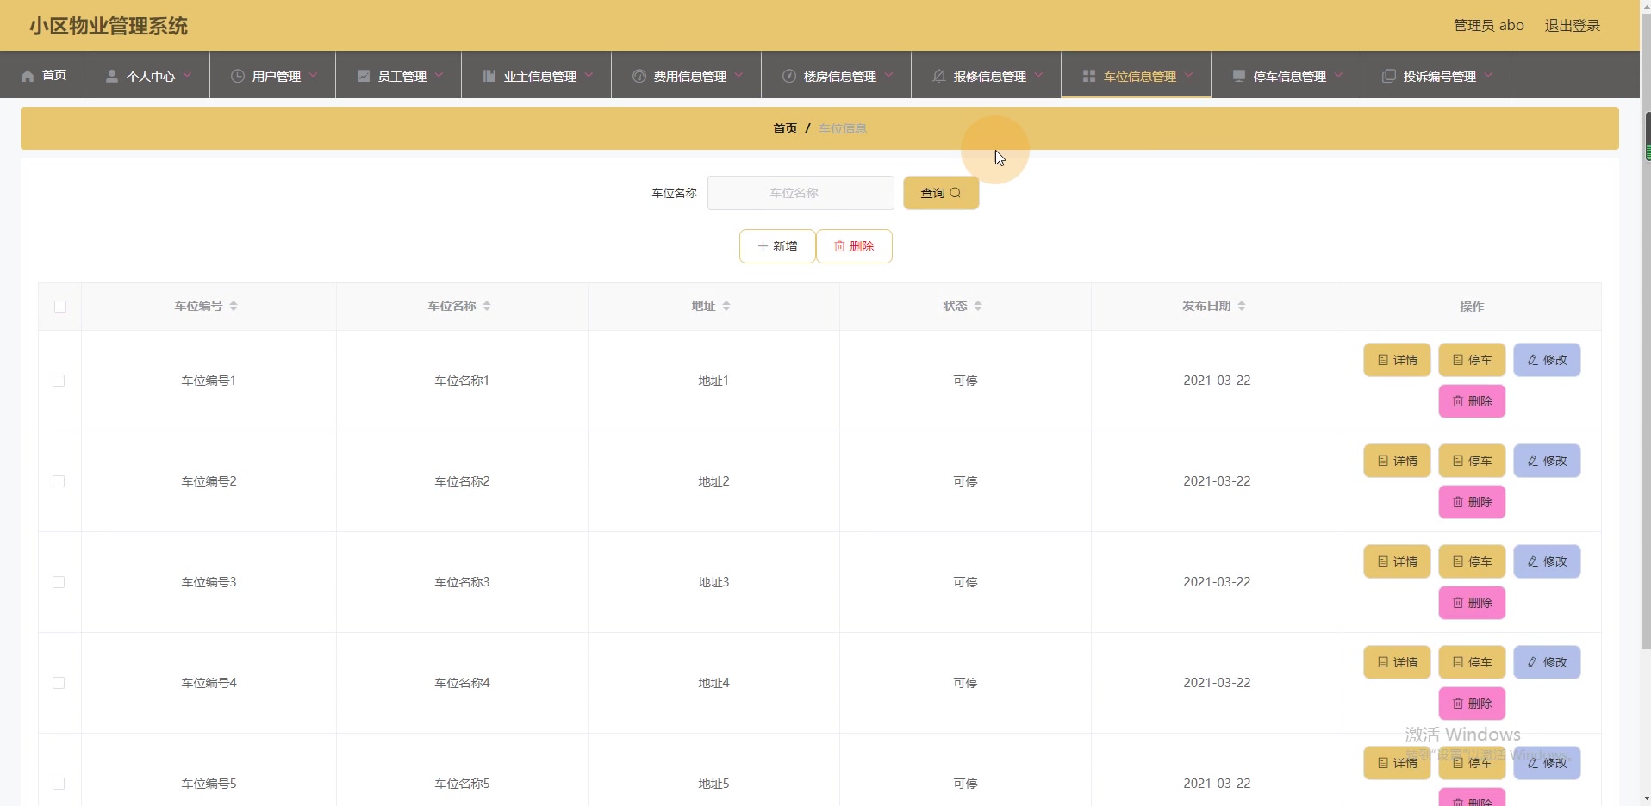Image resolution: width=1651 pixels, height=806 pixels.
Task: Toggle the select-all checkbox in table header
Action: [60, 307]
